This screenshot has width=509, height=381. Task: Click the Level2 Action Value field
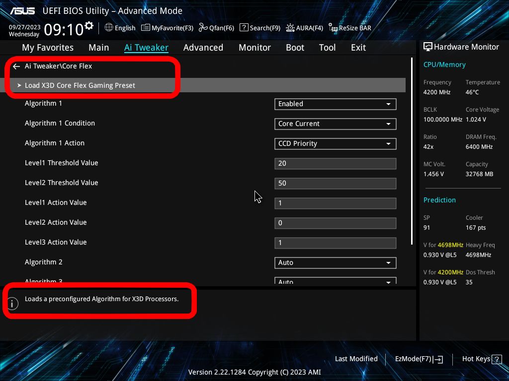(336, 223)
